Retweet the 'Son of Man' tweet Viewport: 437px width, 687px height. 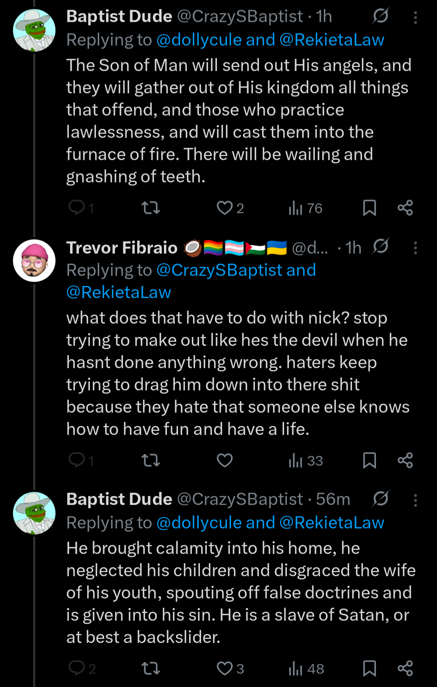(x=151, y=208)
